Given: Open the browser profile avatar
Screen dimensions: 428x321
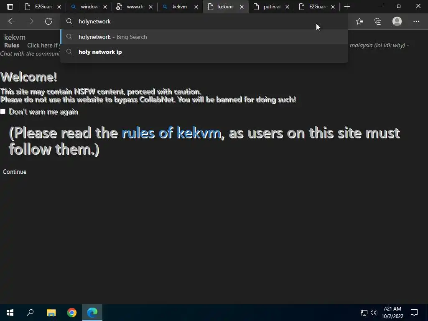Looking at the screenshot, I should [397, 21].
